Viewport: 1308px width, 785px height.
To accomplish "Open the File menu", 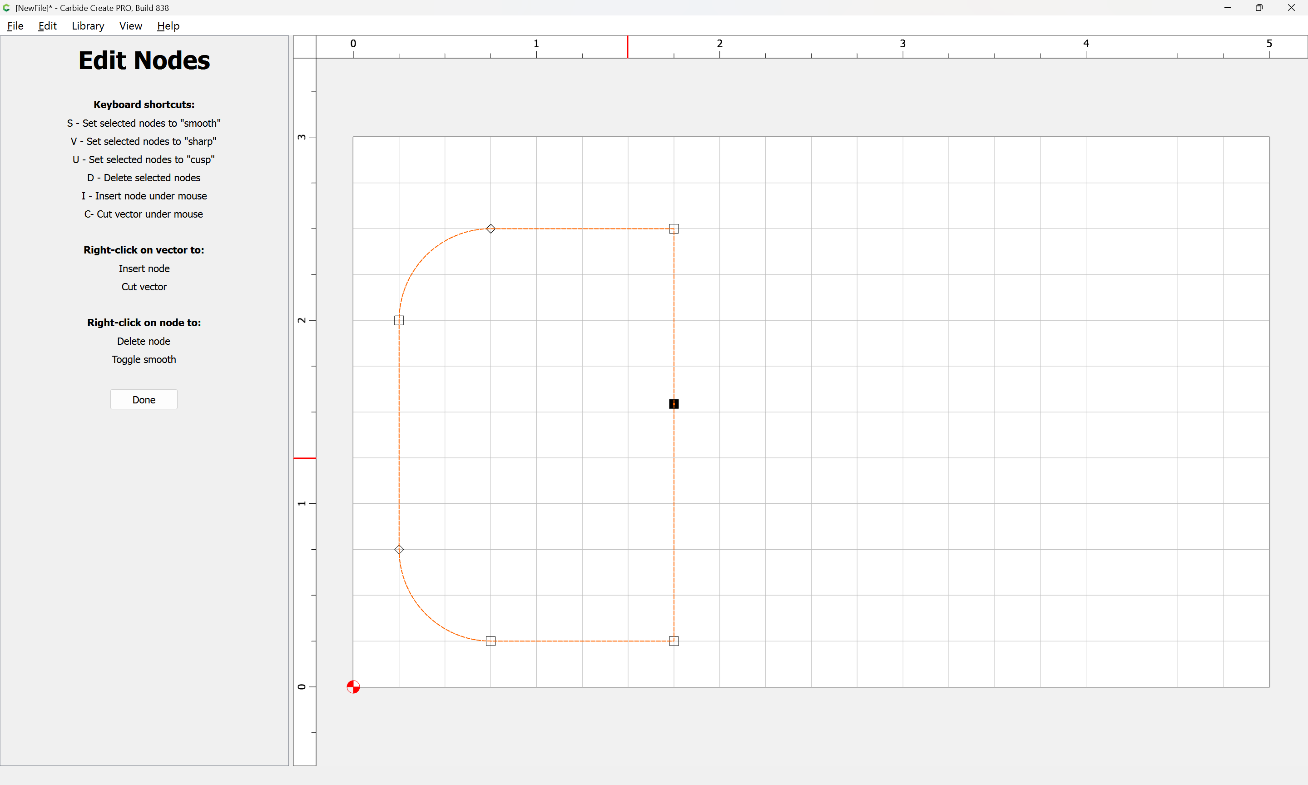I will (15, 26).
